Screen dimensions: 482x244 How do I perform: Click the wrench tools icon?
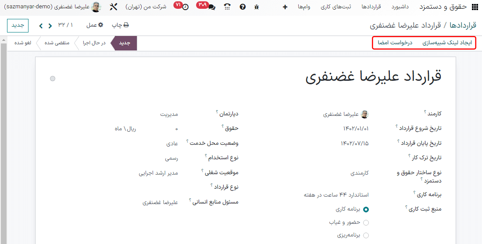(113, 7)
